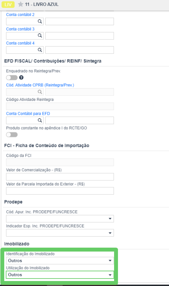This screenshot has width=169, height=286.
Task: Toggle Enquadrado no Reintegra/Prev. switch
Action: pyautogui.click(x=12, y=78)
